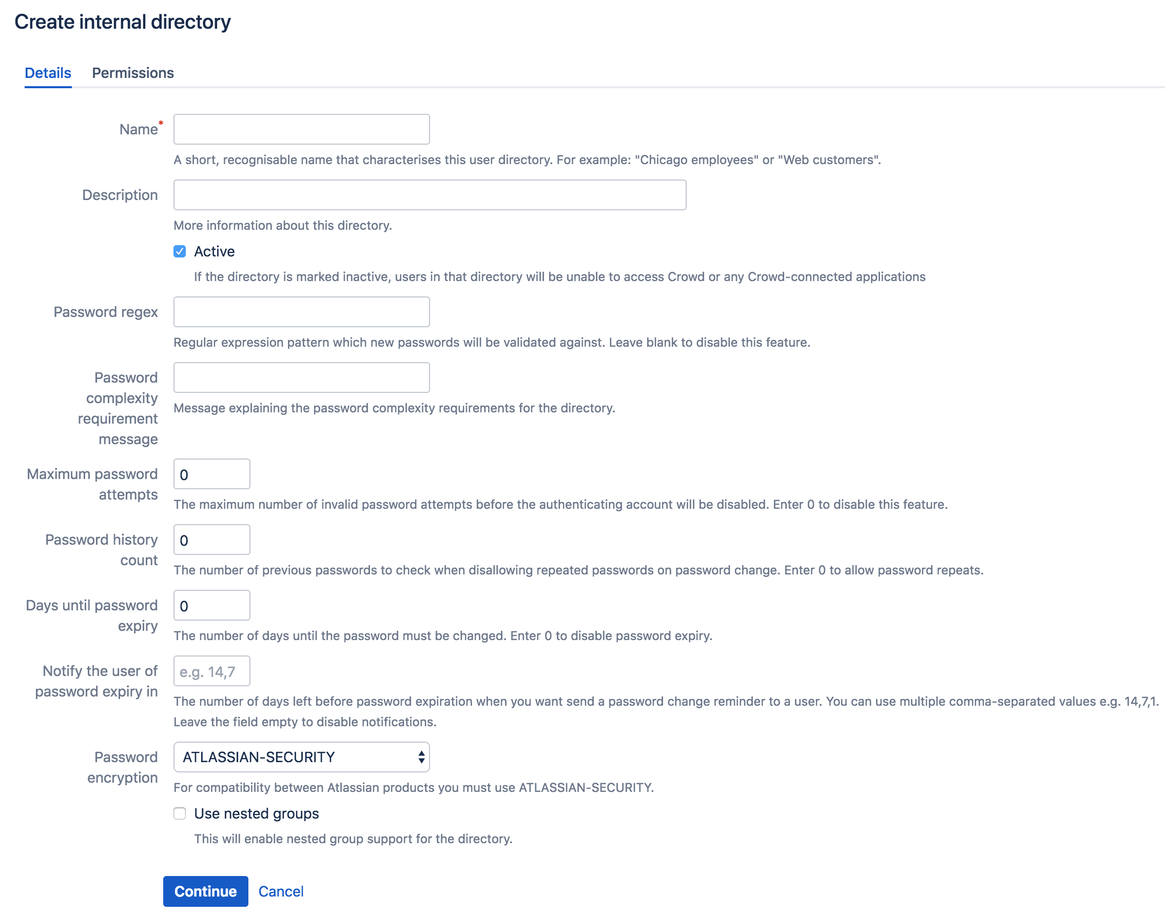
Task: Click the password complexity requirement message field
Action: [x=301, y=377]
